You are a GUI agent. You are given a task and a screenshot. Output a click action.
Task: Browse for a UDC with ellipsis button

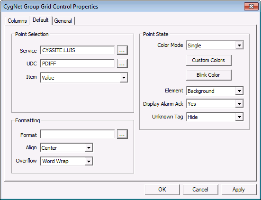(x=122, y=64)
